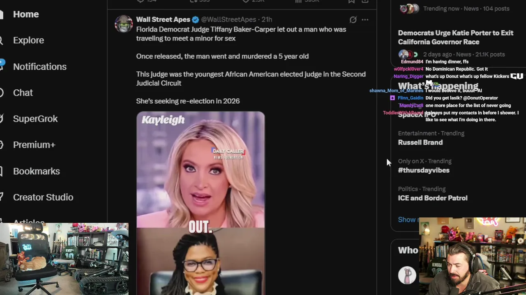Go to Creator Studio
This screenshot has width=526, height=295.
tap(43, 197)
